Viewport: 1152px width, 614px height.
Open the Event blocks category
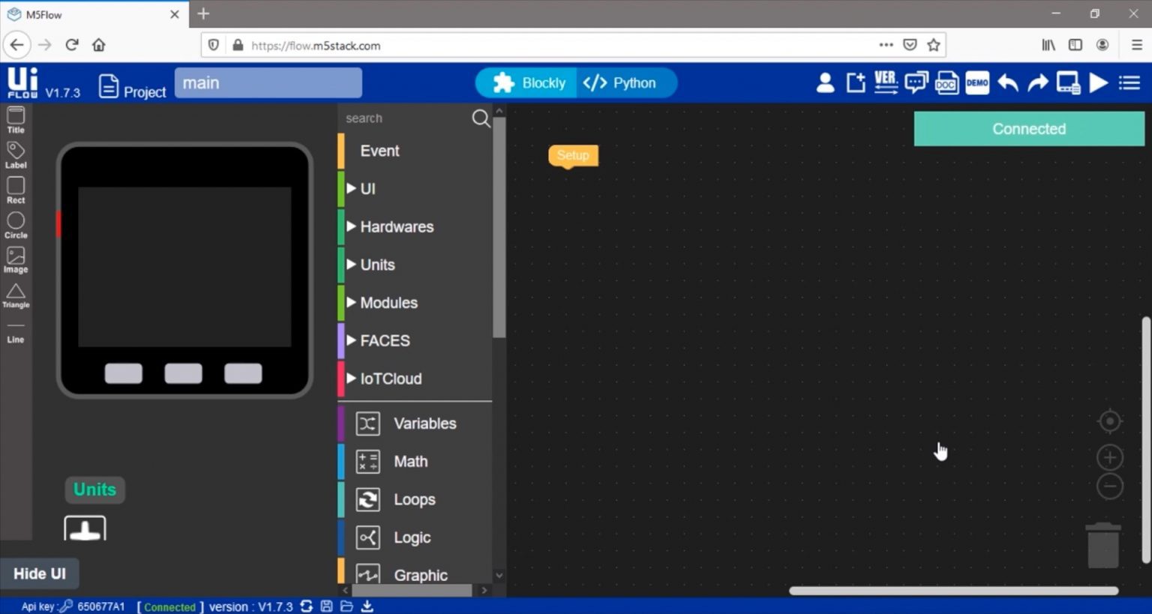point(379,150)
